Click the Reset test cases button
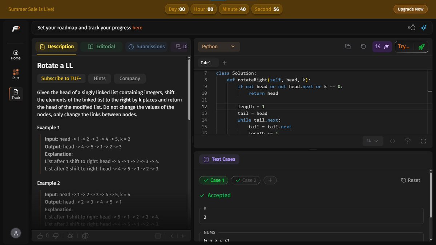The height and width of the screenshot is (245, 436). coord(410,180)
